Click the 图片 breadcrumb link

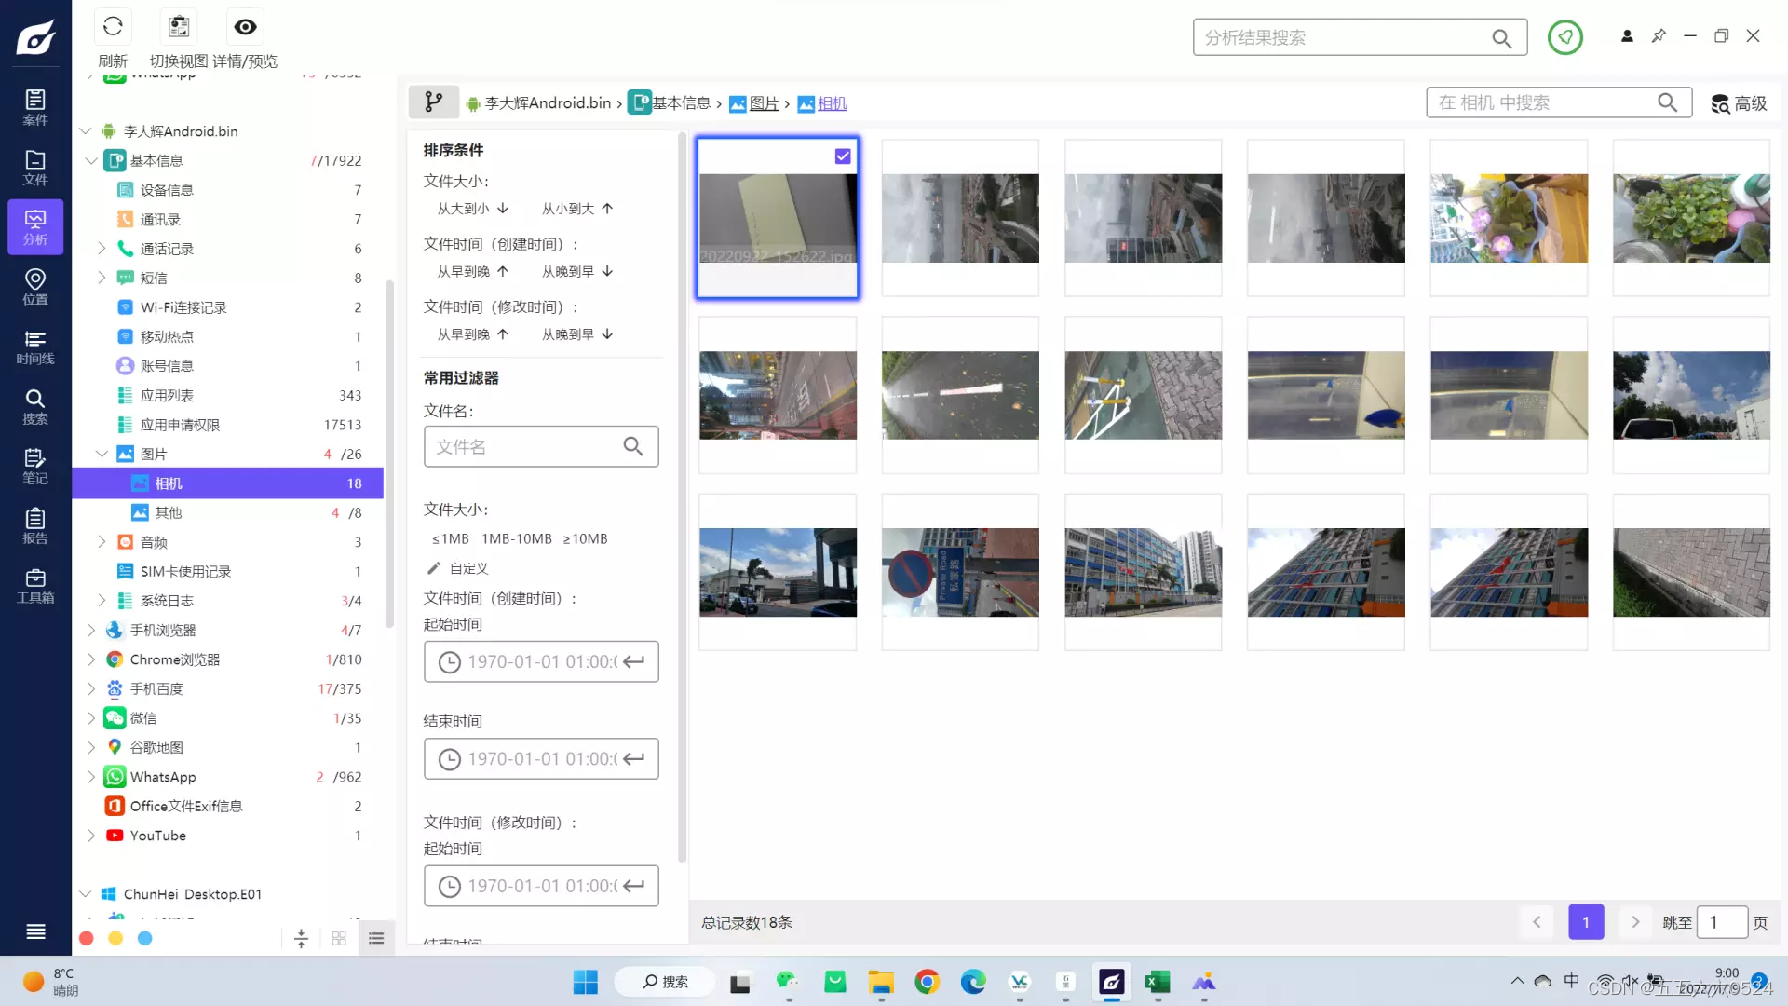(764, 103)
